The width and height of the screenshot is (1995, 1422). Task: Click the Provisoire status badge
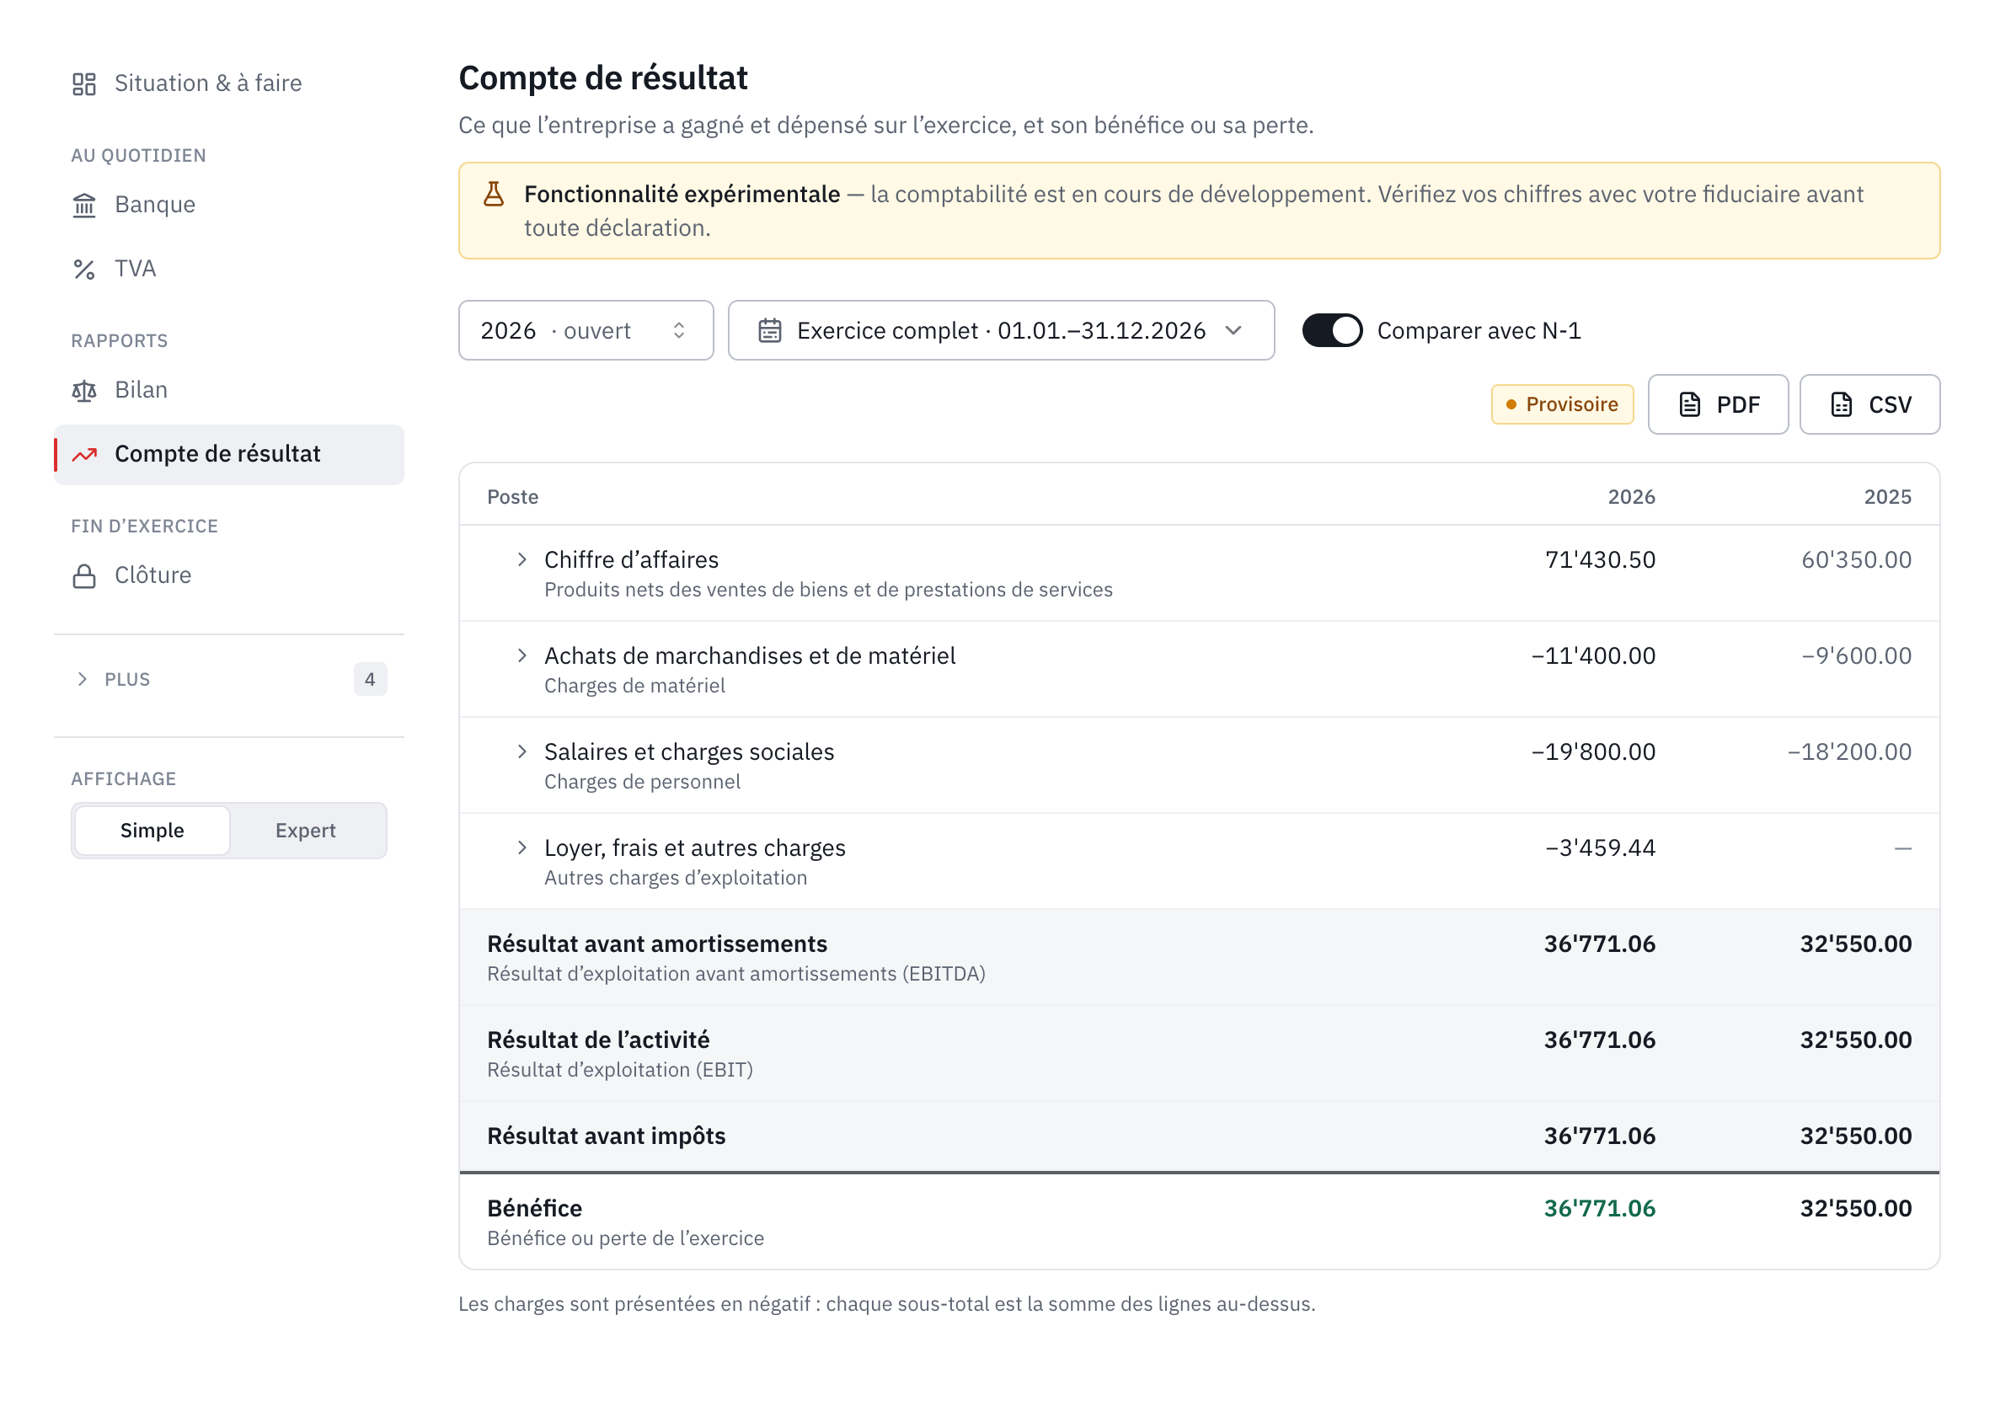coord(1562,404)
